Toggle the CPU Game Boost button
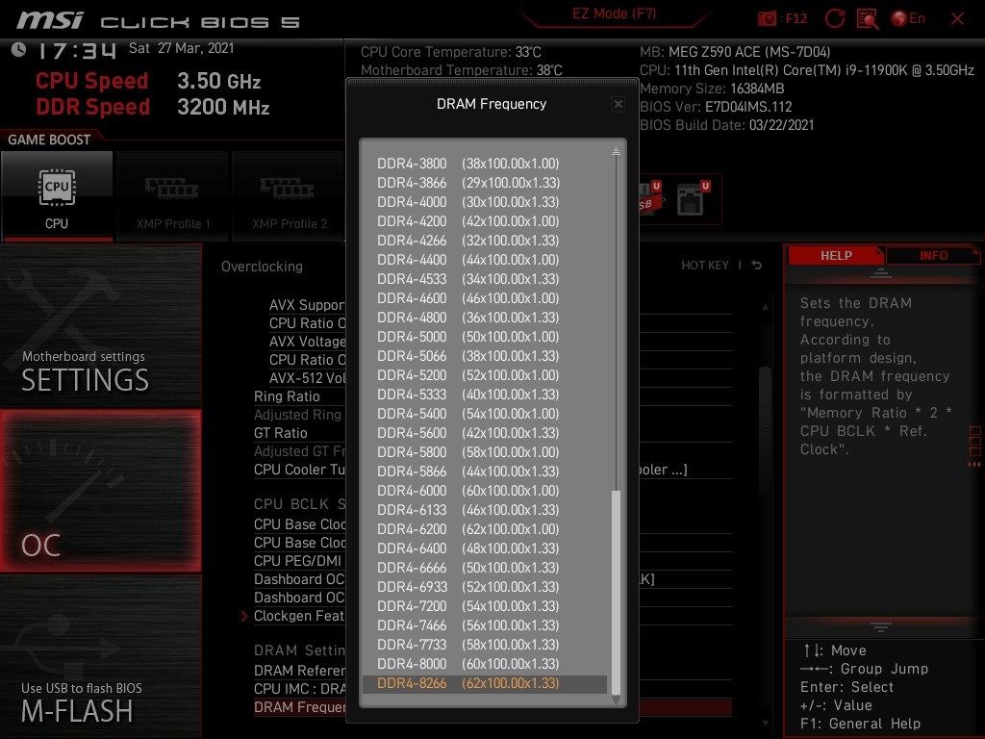Image resolution: width=985 pixels, height=739 pixels. click(57, 195)
